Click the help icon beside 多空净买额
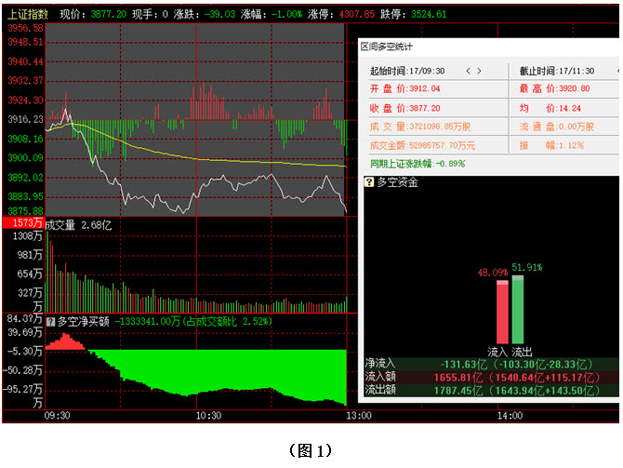Viewport: 623px width, 468px height. click(x=51, y=321)
